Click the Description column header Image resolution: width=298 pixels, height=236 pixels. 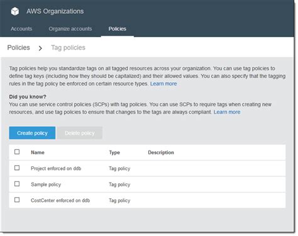[x=161, y=153]
